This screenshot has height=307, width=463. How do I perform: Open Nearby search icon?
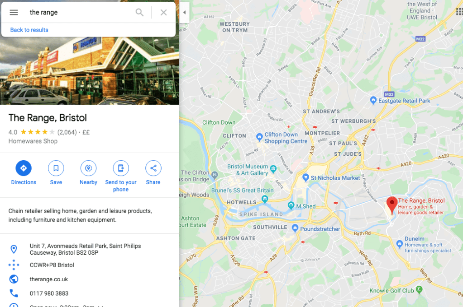89,168
